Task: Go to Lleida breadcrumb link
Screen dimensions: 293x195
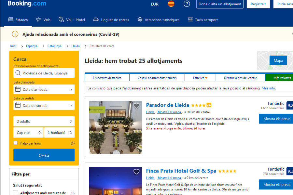Action: [76, 46]
